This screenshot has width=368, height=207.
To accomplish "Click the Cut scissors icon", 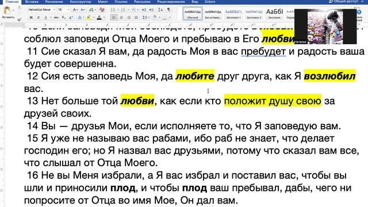I will point(20,8).
